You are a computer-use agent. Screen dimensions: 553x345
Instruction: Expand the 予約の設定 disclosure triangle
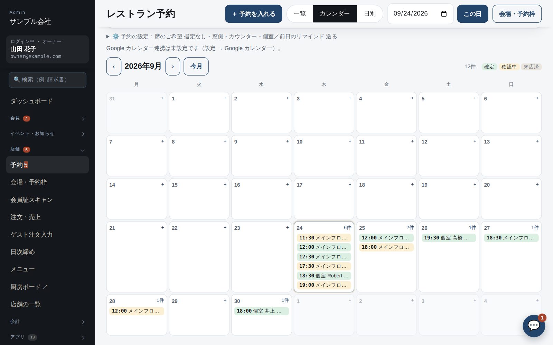pos(108,37)
